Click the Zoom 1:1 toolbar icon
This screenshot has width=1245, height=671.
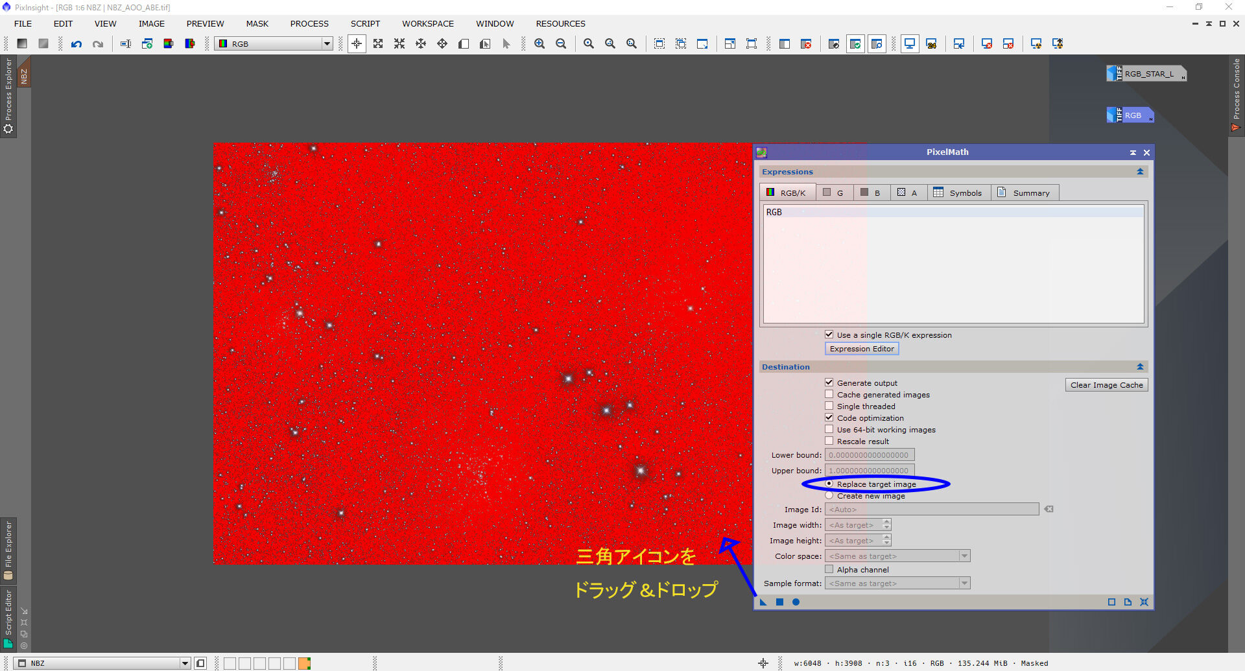tap(589, 43)
